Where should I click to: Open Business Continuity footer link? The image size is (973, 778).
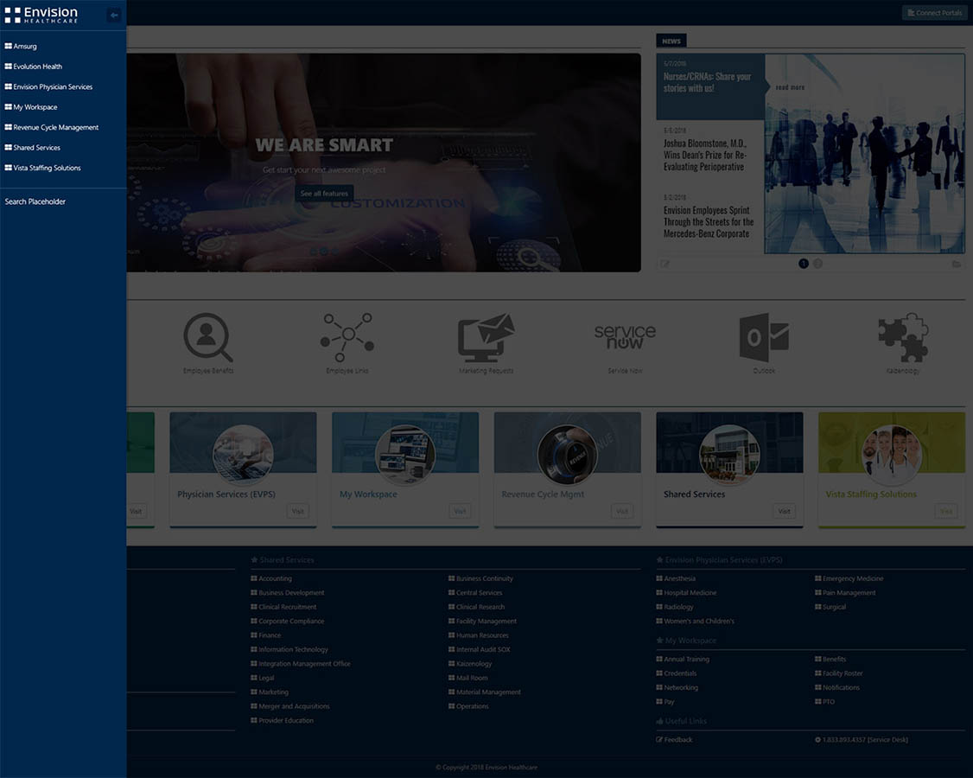(481, 578)
